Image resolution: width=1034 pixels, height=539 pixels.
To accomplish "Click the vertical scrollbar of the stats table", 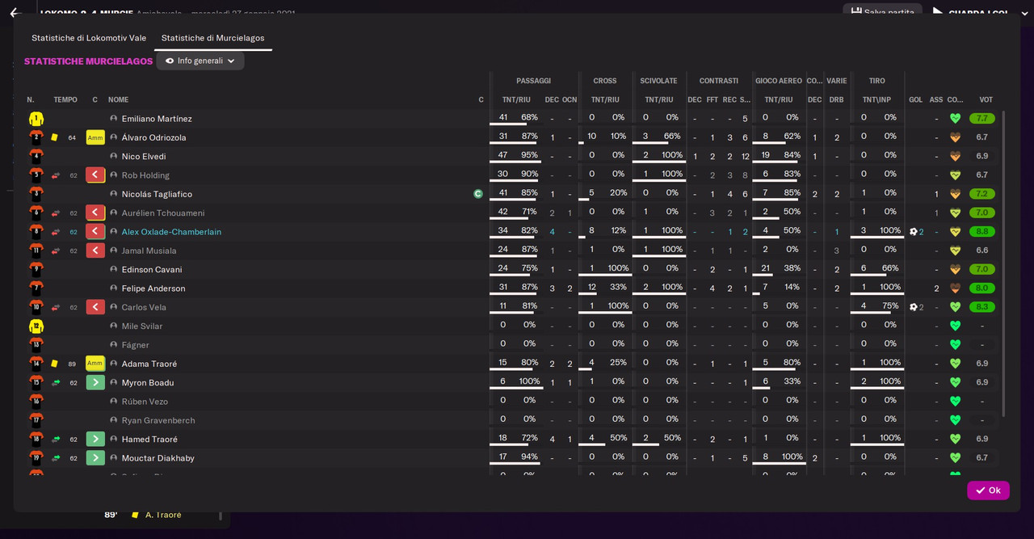I will click(x=1004, y=263).
